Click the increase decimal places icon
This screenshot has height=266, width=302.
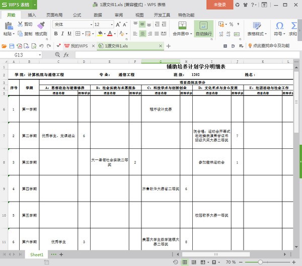221,34
